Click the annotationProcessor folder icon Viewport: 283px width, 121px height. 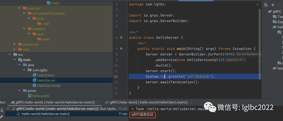coord(29,13)
